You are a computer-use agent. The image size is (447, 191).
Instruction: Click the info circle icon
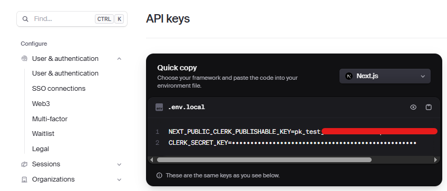[x=159, y=175]
